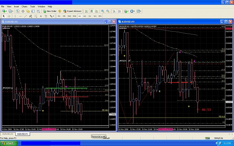
Task: Open the Help menu
Action: [x=50, y=7]
